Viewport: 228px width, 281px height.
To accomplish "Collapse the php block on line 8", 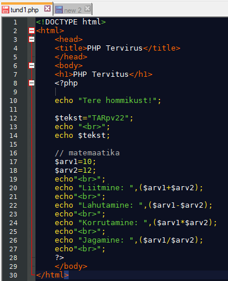I will (x=31, y=83).
